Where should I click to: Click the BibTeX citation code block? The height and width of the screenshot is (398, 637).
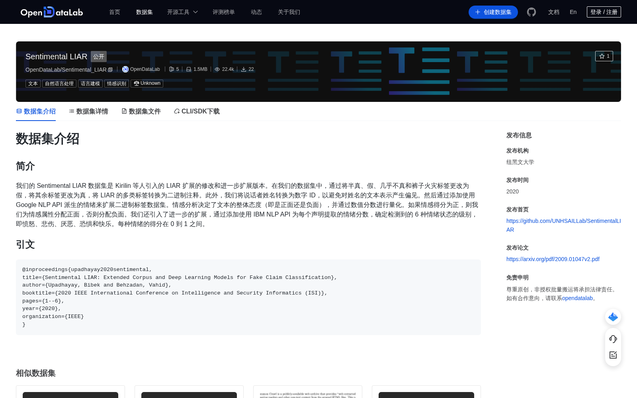[x=248, y=297]
